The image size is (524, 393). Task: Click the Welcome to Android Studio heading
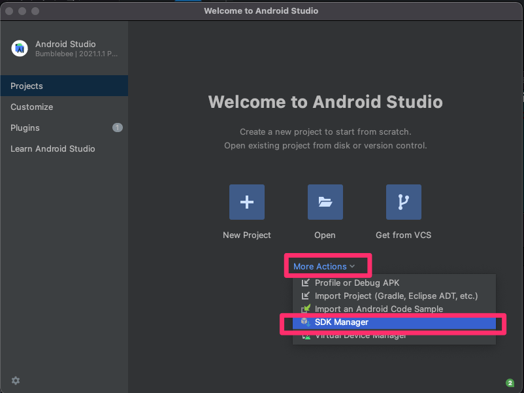click(325, 101)
